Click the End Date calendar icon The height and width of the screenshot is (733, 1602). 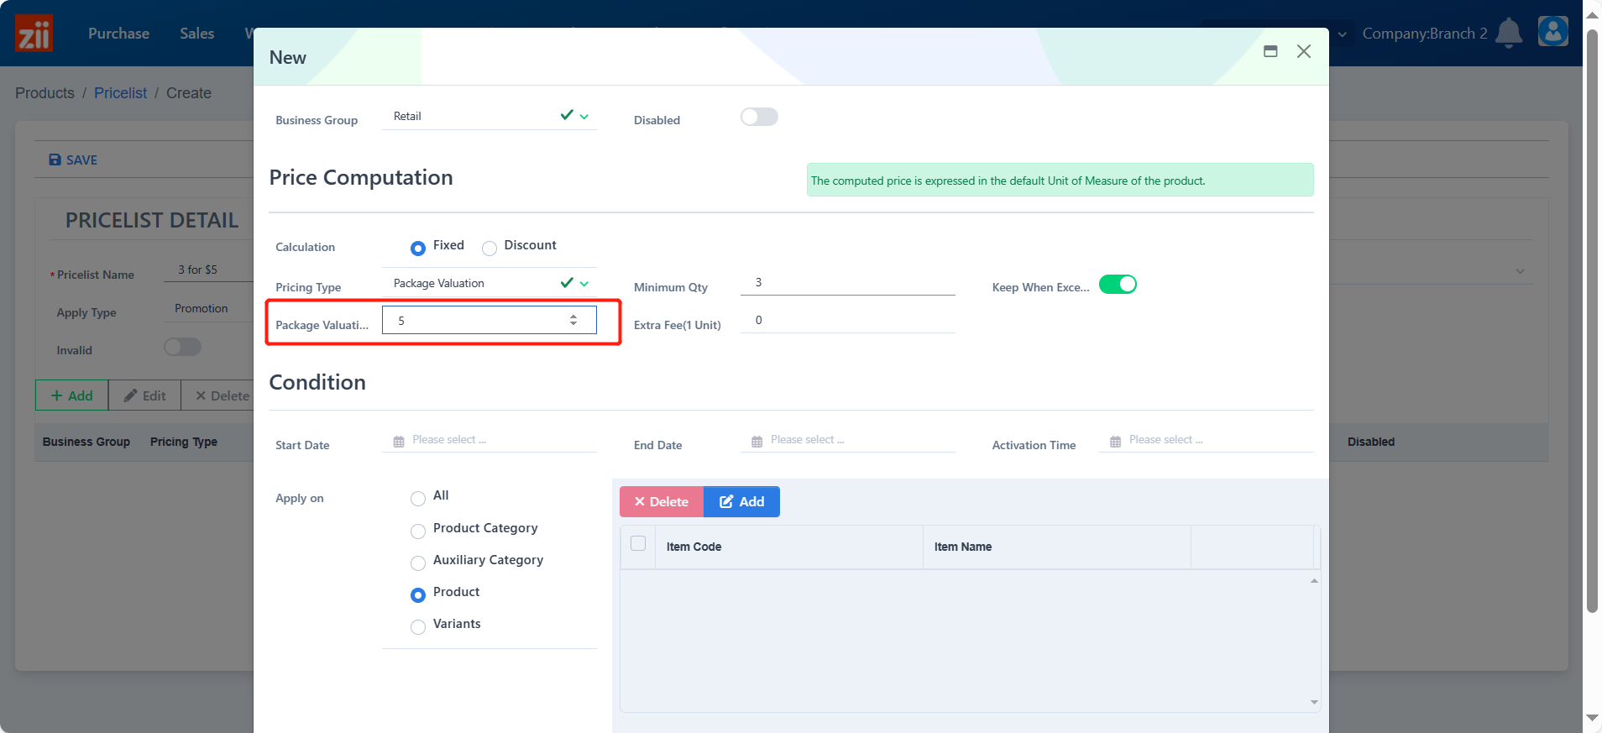click(757, 441)
